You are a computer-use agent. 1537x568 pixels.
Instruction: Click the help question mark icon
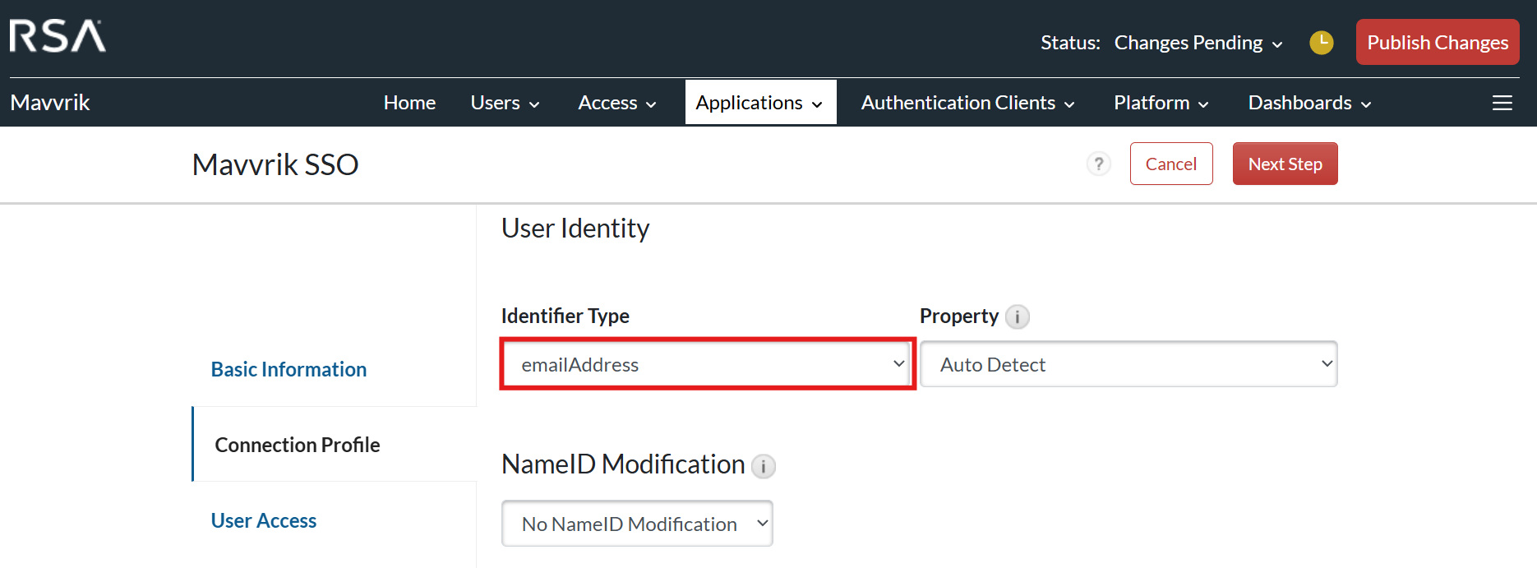pyautogui.click(x=1098, y=164)
